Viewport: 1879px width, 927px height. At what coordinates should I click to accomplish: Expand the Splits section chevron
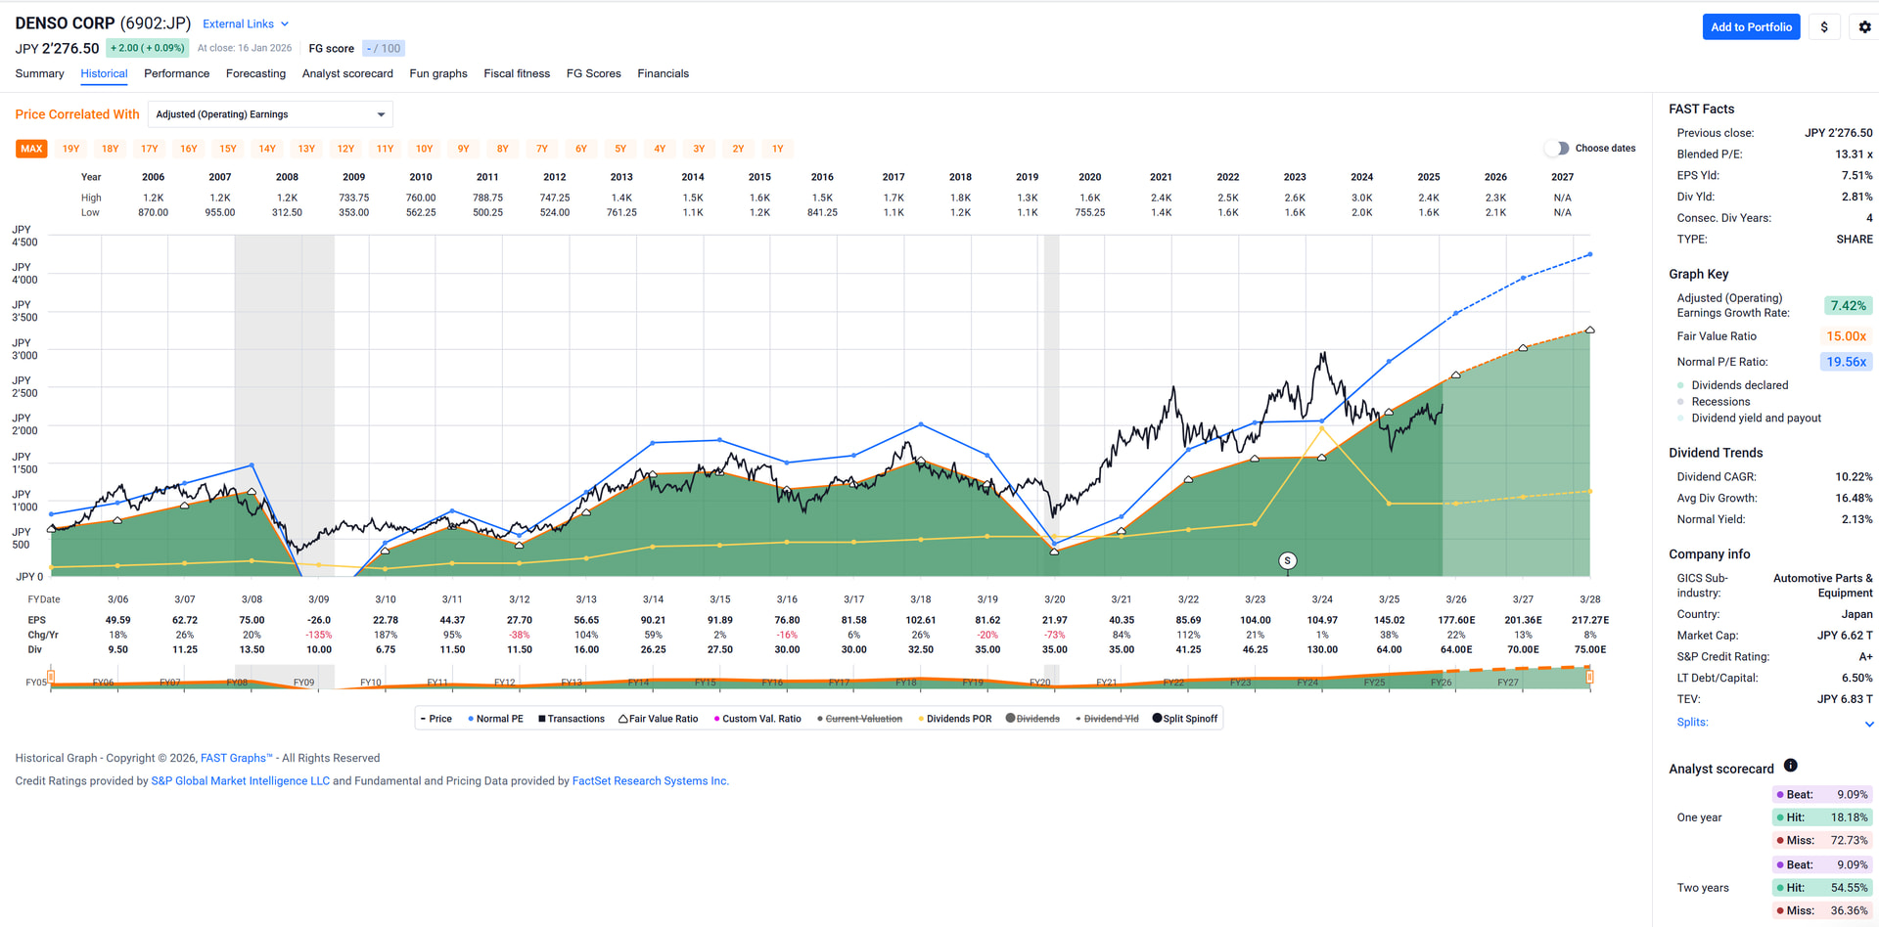pos(1868,724)
